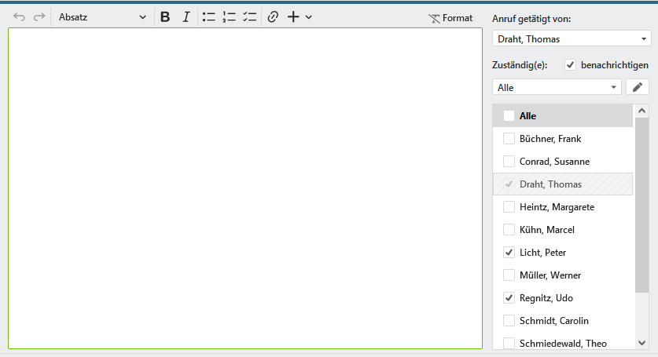Open the Absatz paragraph style dropdown
The image size is (658, 357).
coord(102,16)
